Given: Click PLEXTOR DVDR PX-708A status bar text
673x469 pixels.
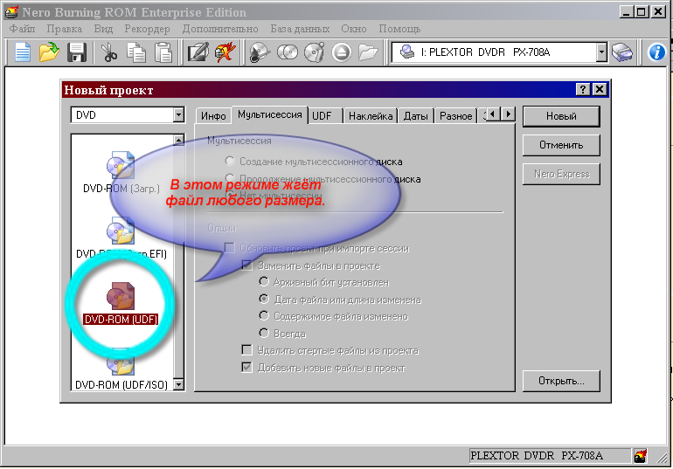Looking at the screenshot, I should coord(537,455).
